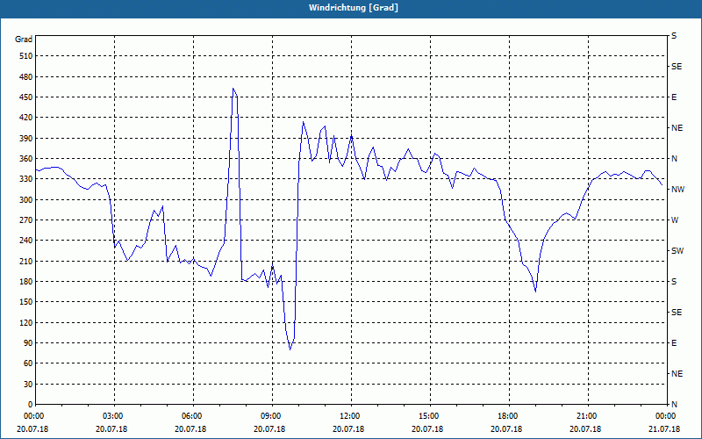Click the 240 y-axis value

point(26,240)
